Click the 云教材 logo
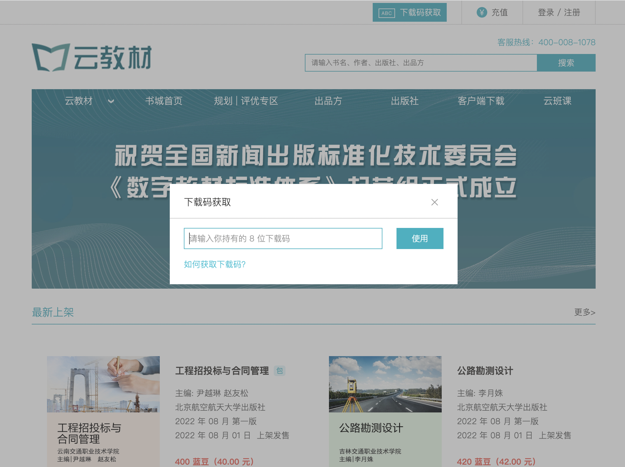Viewport: 625px width, 467px height. [92, 57]
